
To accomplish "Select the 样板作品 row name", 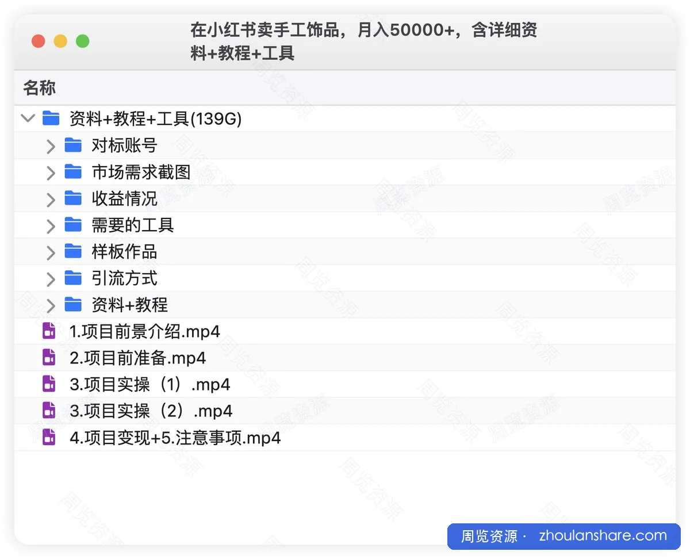I will [x=124, y=251].
